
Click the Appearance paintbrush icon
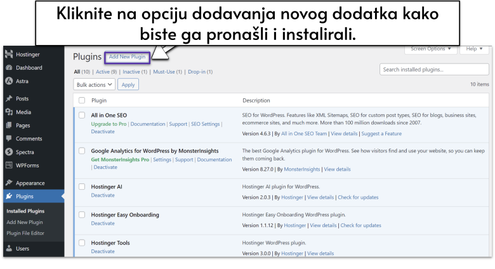point(9,183)
